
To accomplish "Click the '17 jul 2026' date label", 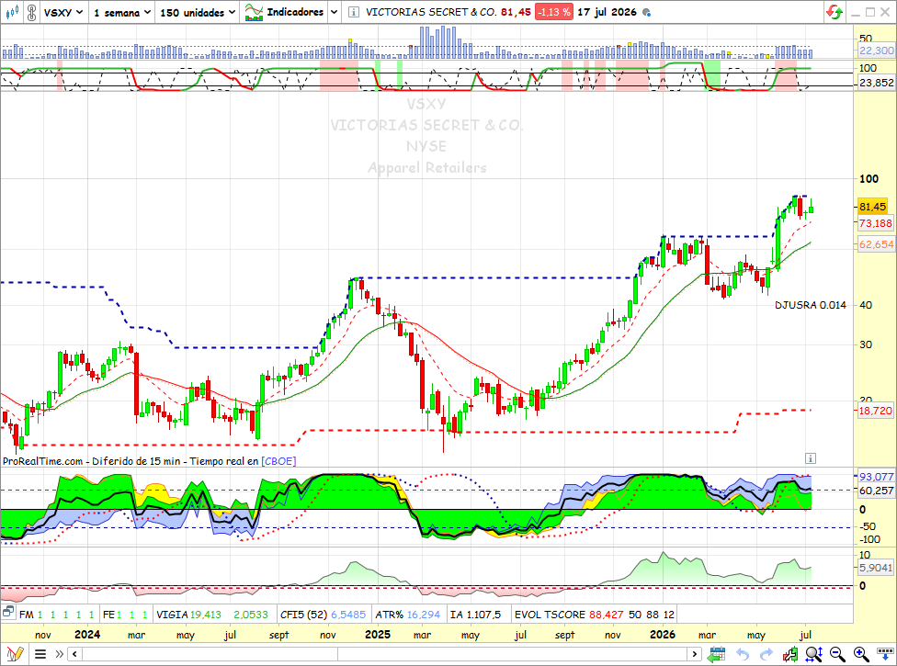I will pyautogui.click(x=607, y=12).
